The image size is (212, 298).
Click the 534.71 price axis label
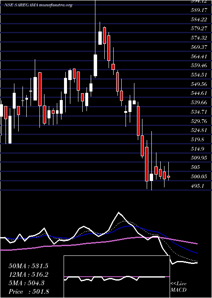coord(198,112)
